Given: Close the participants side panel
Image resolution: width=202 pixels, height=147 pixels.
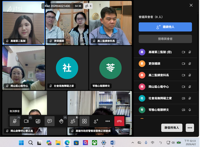Looking at the screenshot, I should click(191, 5).
